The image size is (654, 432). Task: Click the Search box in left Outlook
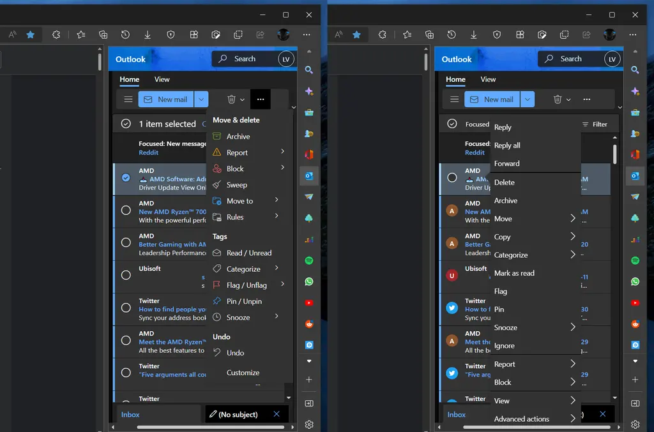[245, 59]
